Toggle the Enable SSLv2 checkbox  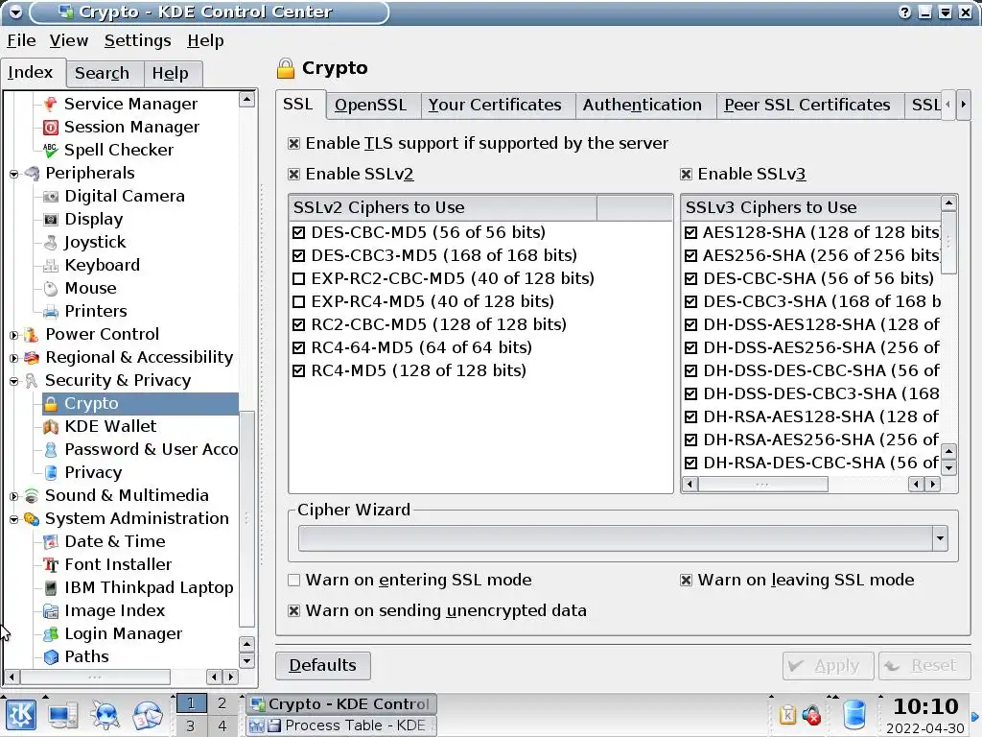293,175
